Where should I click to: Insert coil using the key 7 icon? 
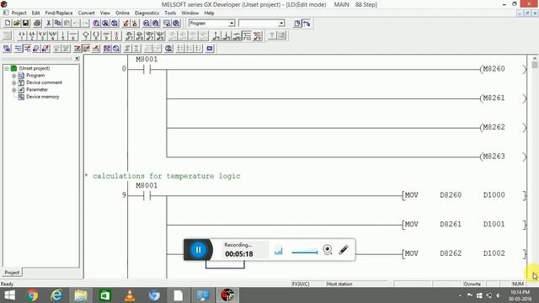(86, 35)
